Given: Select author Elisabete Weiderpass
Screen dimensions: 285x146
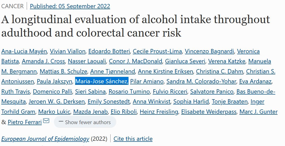Looking at the screenshot, I should tap(209, 112).
